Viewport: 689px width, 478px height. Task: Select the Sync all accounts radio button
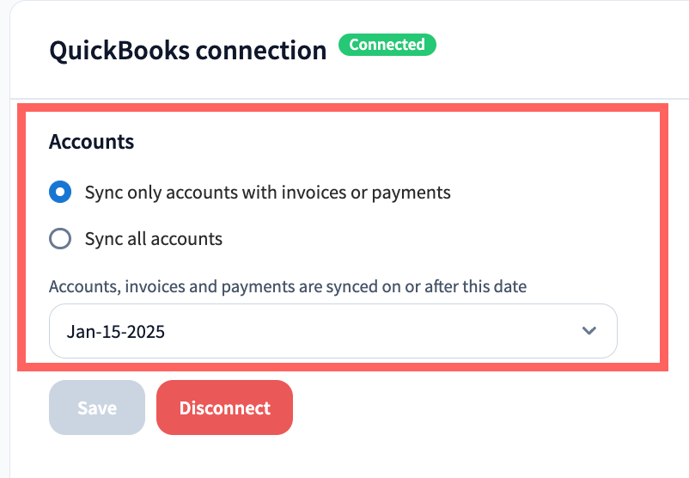(60, 239)
